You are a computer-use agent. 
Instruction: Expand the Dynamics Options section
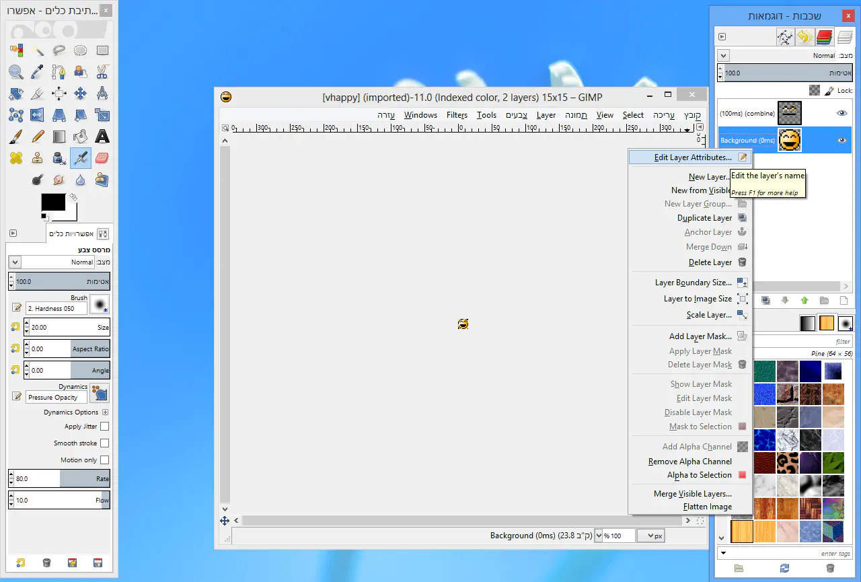pyautogui.click(x=105, y=412)
